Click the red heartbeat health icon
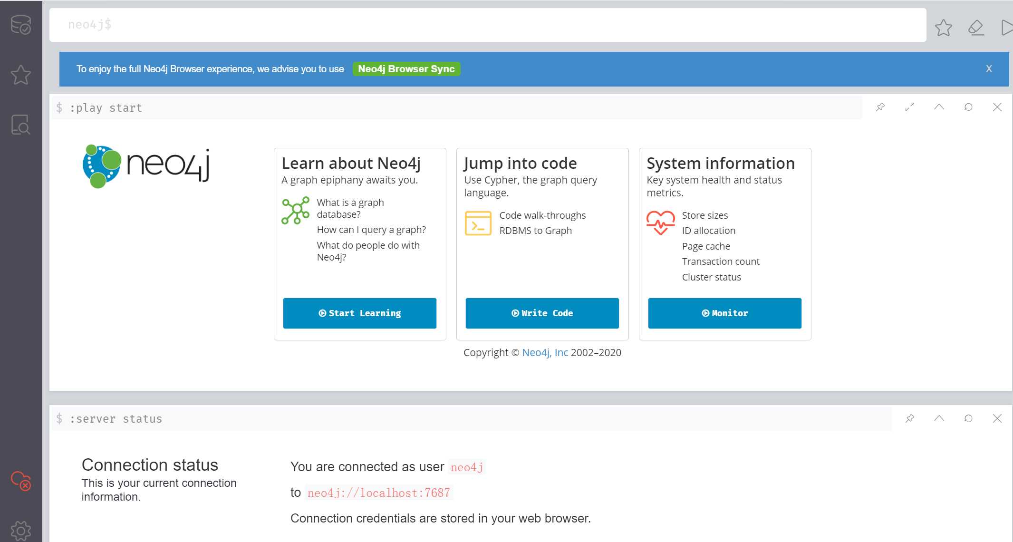The width and height of the screenshot is (1013, 542). [x=661, y=223]
